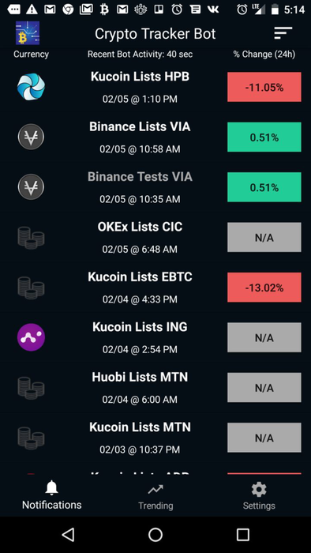Tap the coin stack icon beside OKEx Lists CIC
The image size is (311, 553).
(x=31, y=238)
